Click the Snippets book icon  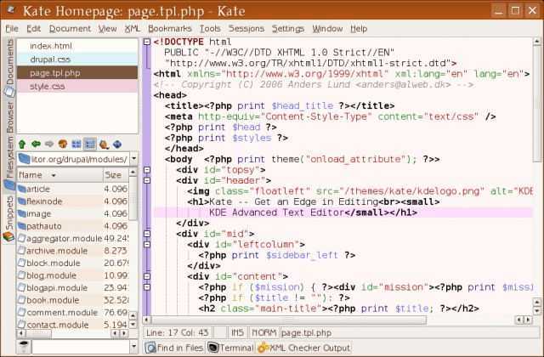pyautogui.click(x=8, y=237)
